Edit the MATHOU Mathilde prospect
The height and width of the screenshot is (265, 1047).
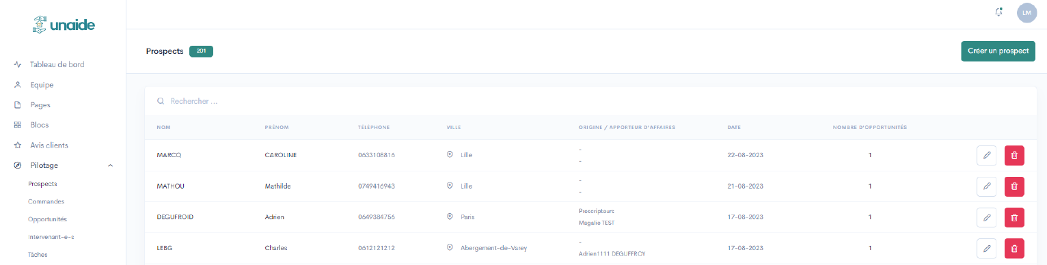click(x=986, y=186)
